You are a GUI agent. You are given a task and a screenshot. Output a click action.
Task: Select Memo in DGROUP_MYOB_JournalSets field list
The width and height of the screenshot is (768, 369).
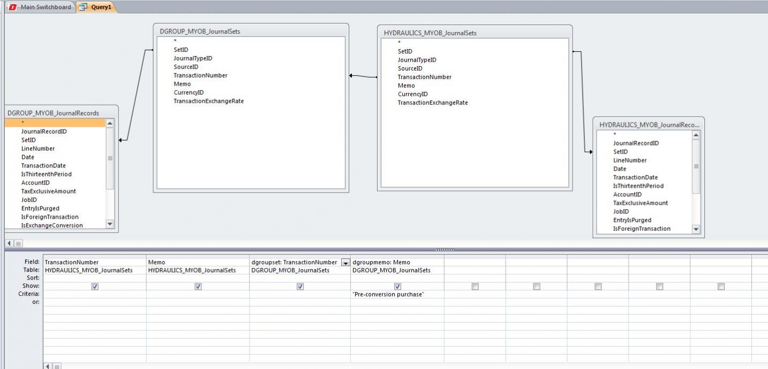point(182,84)
